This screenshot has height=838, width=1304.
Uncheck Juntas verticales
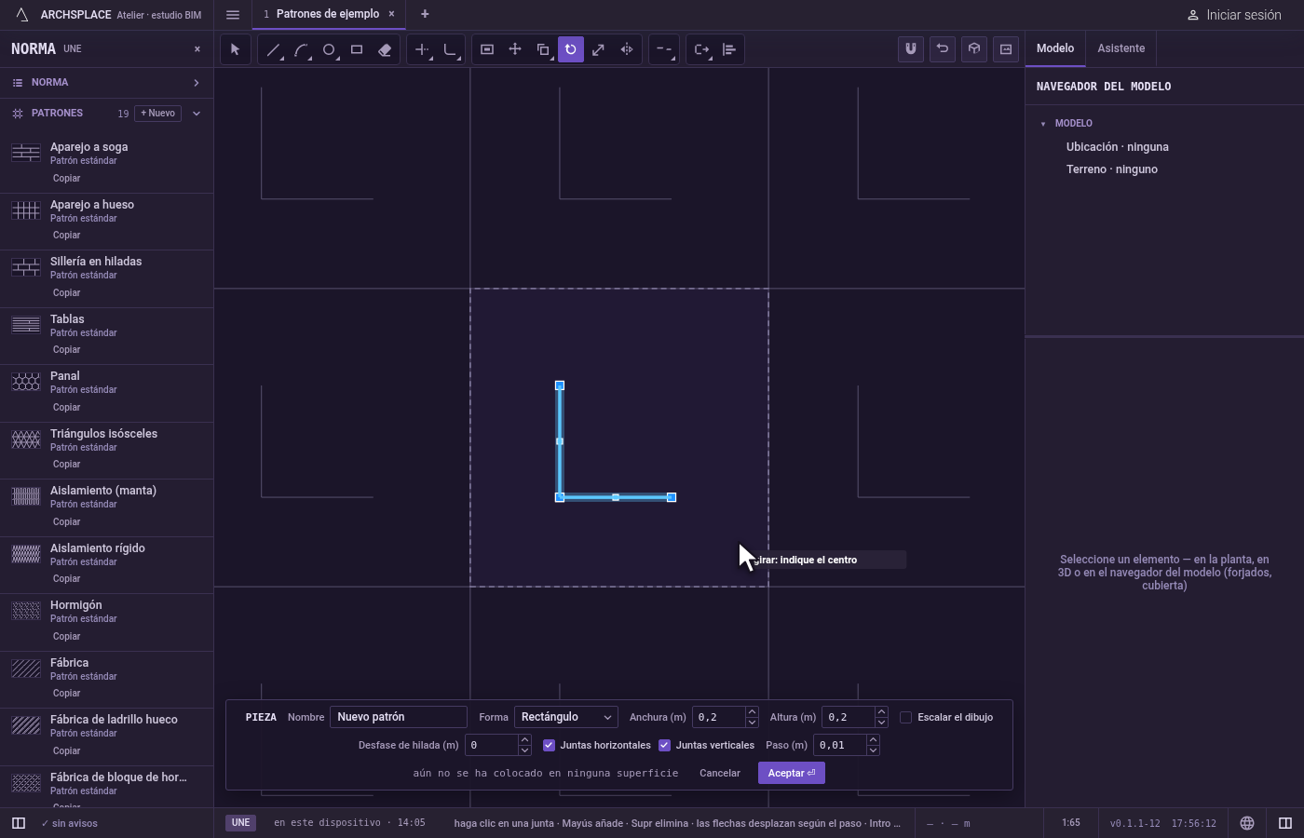664,745
